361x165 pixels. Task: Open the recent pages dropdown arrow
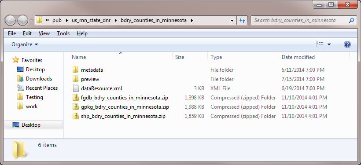tap(32, 21)
